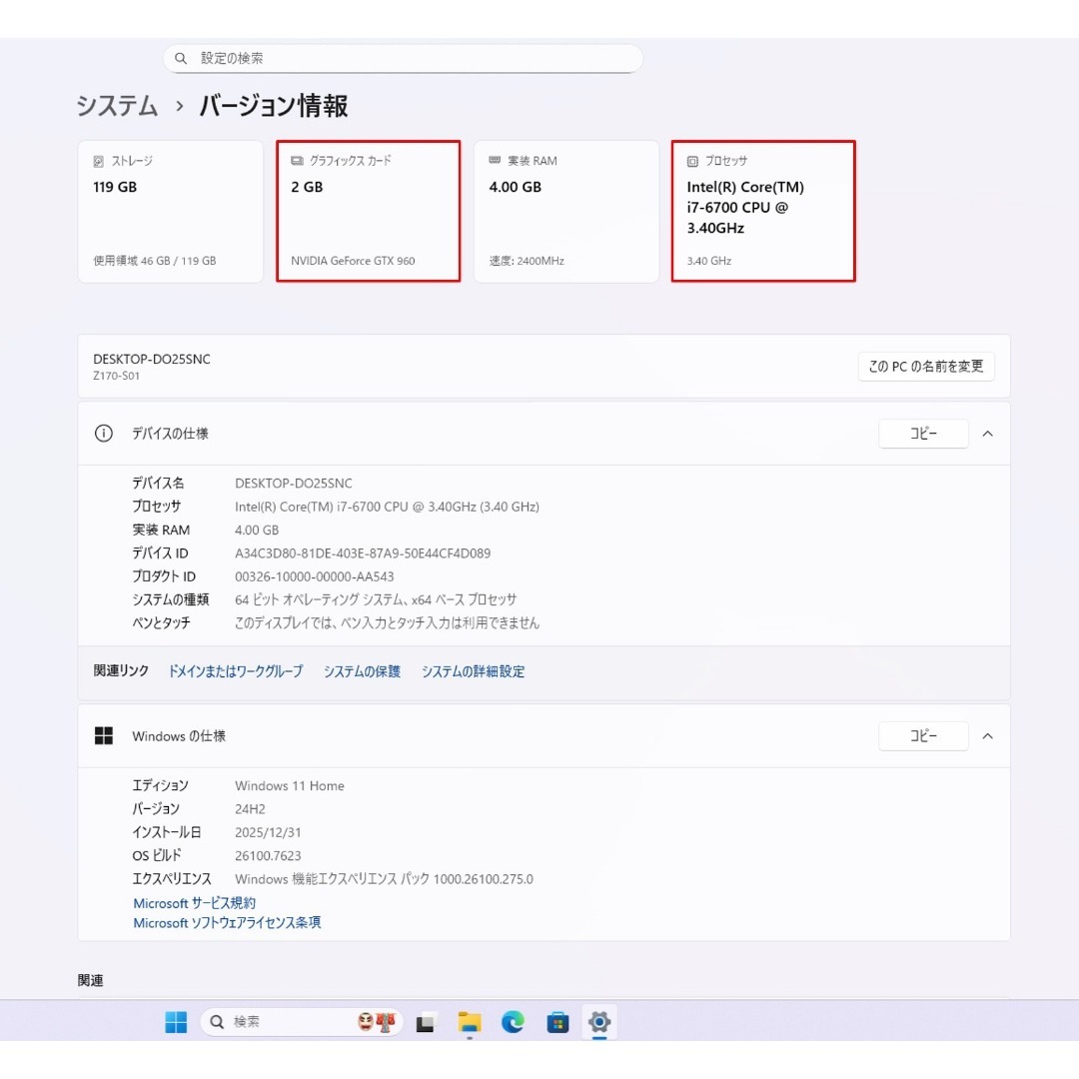1079x1079 pixels.
Task: Open the システムの保護 link
Action: coord(362,671)
